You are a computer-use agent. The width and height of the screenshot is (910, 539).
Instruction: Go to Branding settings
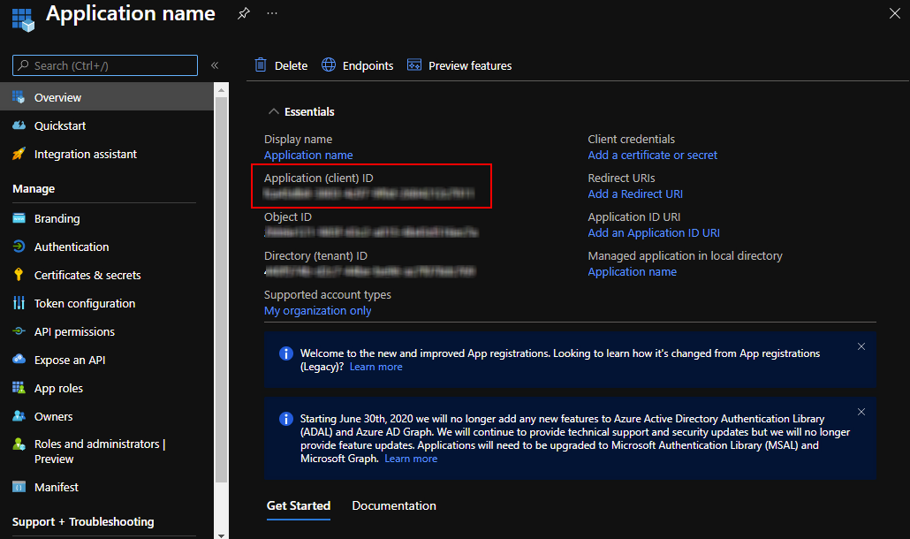click(57, 218)
